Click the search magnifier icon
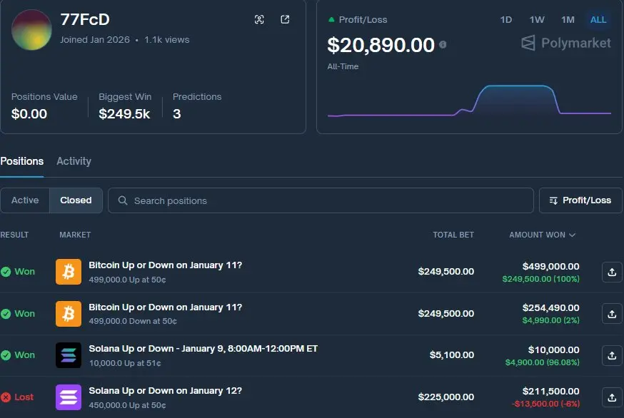624x418 pixels. 123,200
